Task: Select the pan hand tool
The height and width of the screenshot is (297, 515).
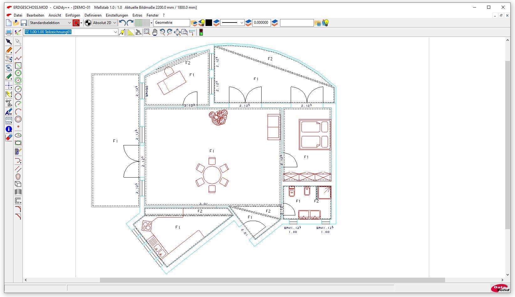Action: click(155, 32)
